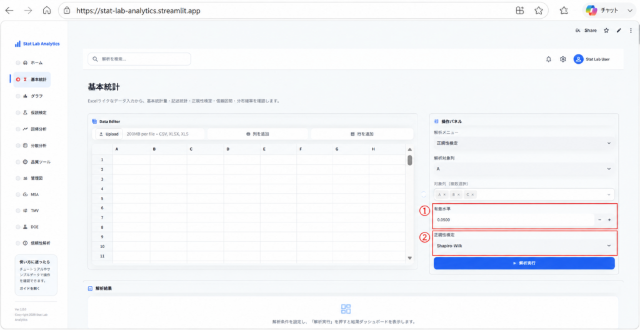Click the 解析を検索 search field
Image resolution: width=640 pixels, height=330 pixels.
coord(139,59)
